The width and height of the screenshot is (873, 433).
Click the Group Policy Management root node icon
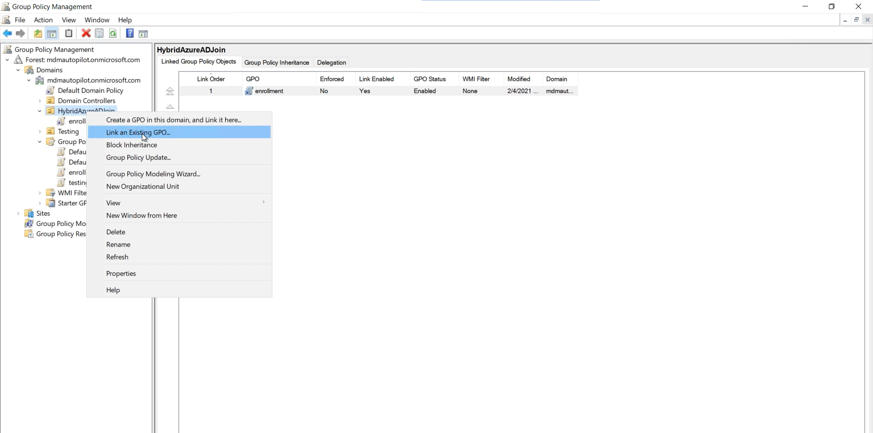point(8,50)
